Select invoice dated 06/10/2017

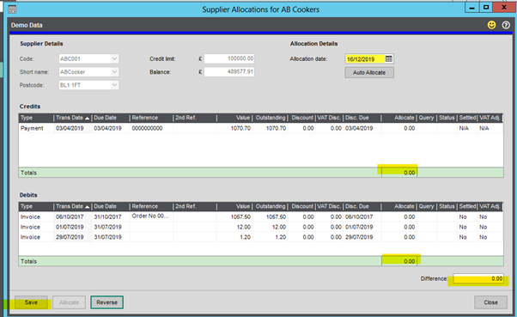click(261, 217)
